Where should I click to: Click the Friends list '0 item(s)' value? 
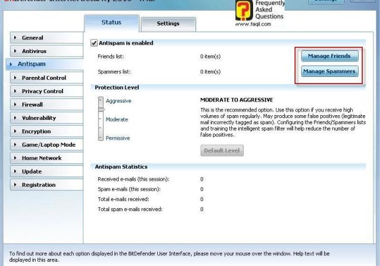coord(210,57)
